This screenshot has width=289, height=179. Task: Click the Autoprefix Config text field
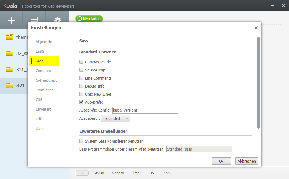144,110
